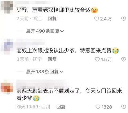Reply to the Sichuan comment
The height and width of the screenshot is (113, 128).
click(61, 107)
